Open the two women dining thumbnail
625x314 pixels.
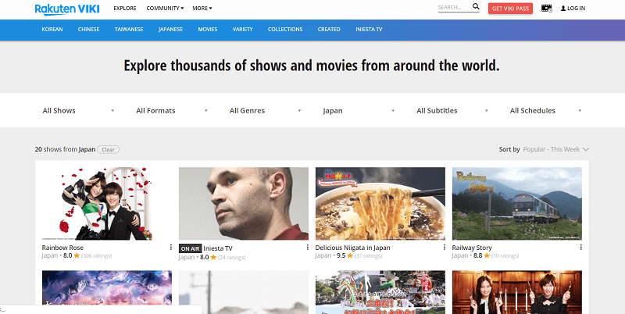click(517, 292)
